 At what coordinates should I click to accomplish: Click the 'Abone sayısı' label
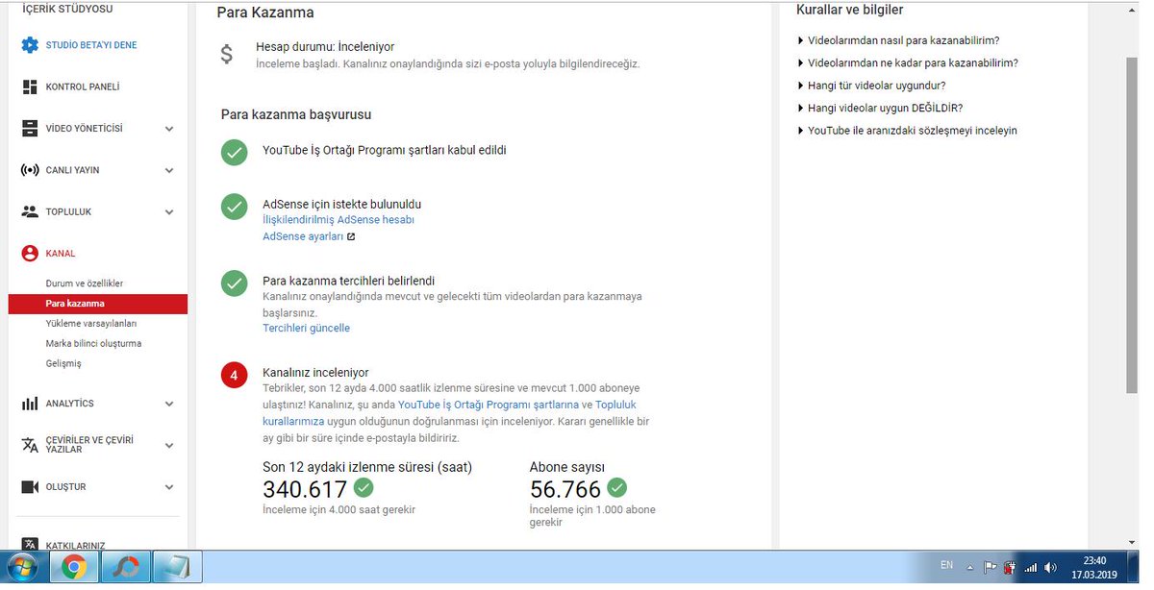pos(567,467)
